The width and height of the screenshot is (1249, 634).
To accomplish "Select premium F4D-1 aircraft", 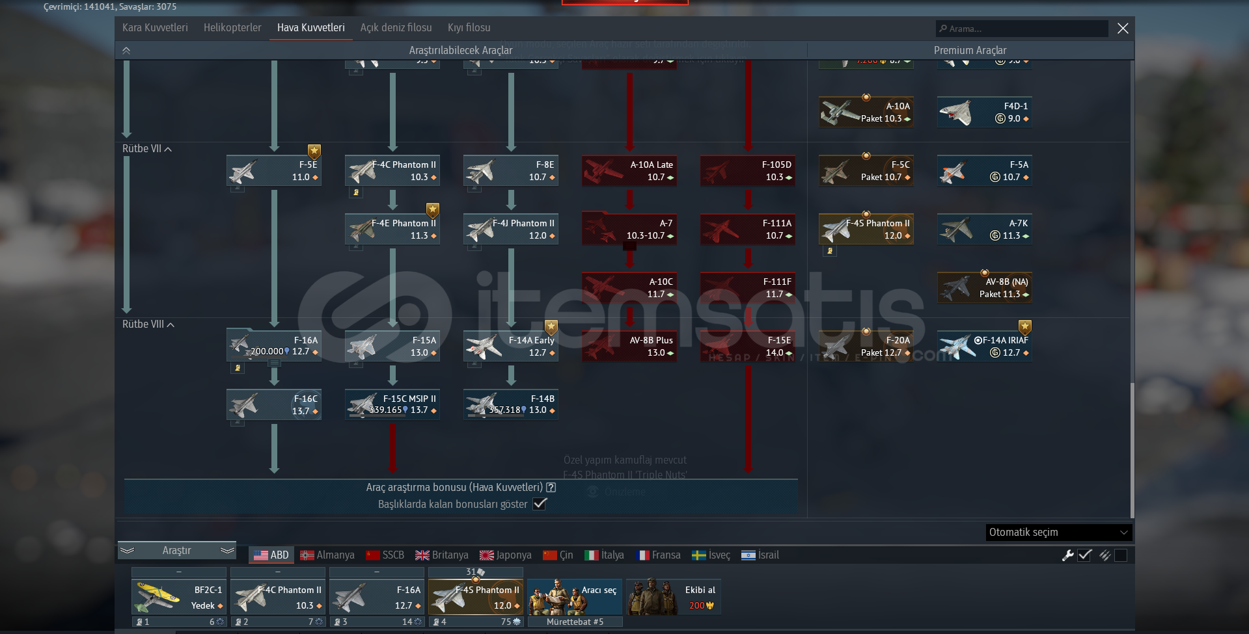I will click(985, 112).
